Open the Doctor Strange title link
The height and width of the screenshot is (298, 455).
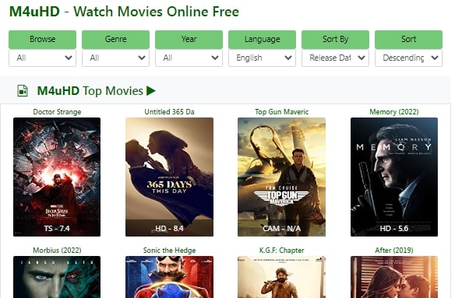click(57, 112)
